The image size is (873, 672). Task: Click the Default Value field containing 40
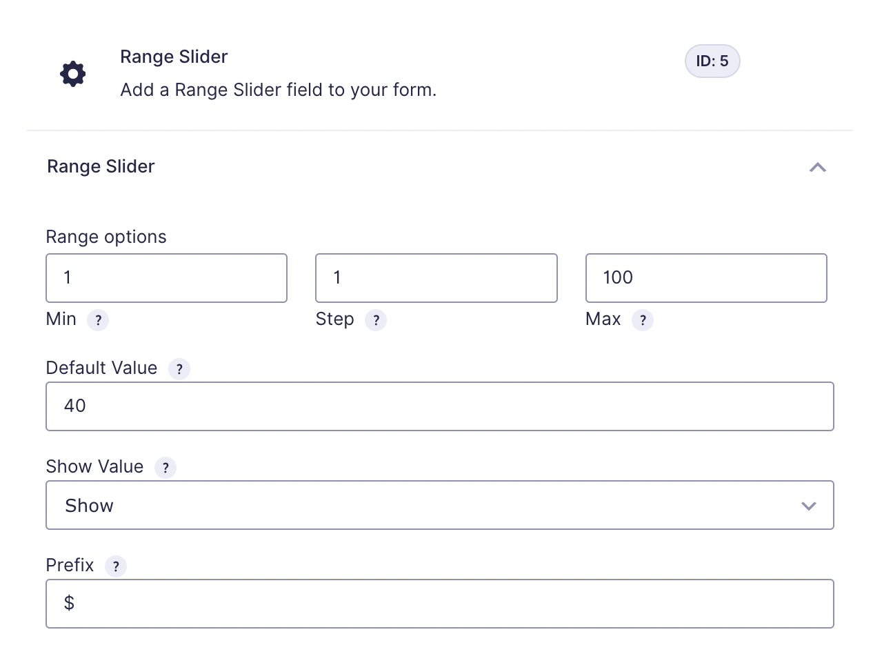pos(440,406)
